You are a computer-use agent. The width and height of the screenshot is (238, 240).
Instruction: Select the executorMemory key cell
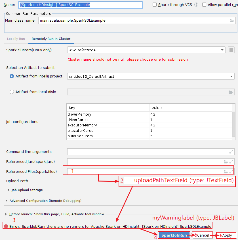coord(108,125)
